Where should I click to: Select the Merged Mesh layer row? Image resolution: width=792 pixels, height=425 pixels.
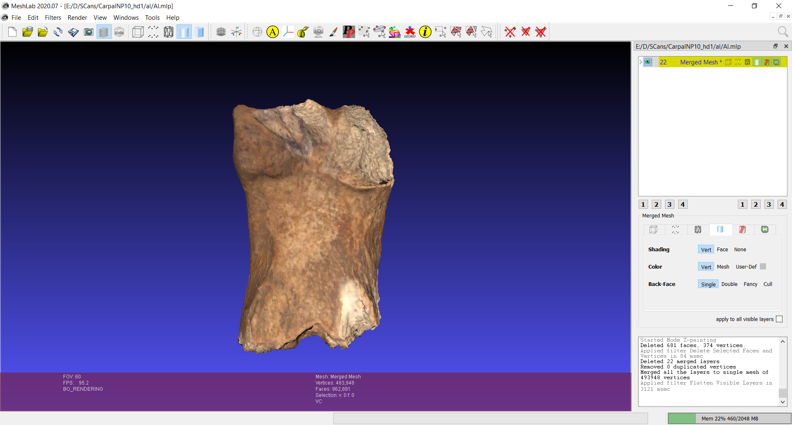point(712,62)
